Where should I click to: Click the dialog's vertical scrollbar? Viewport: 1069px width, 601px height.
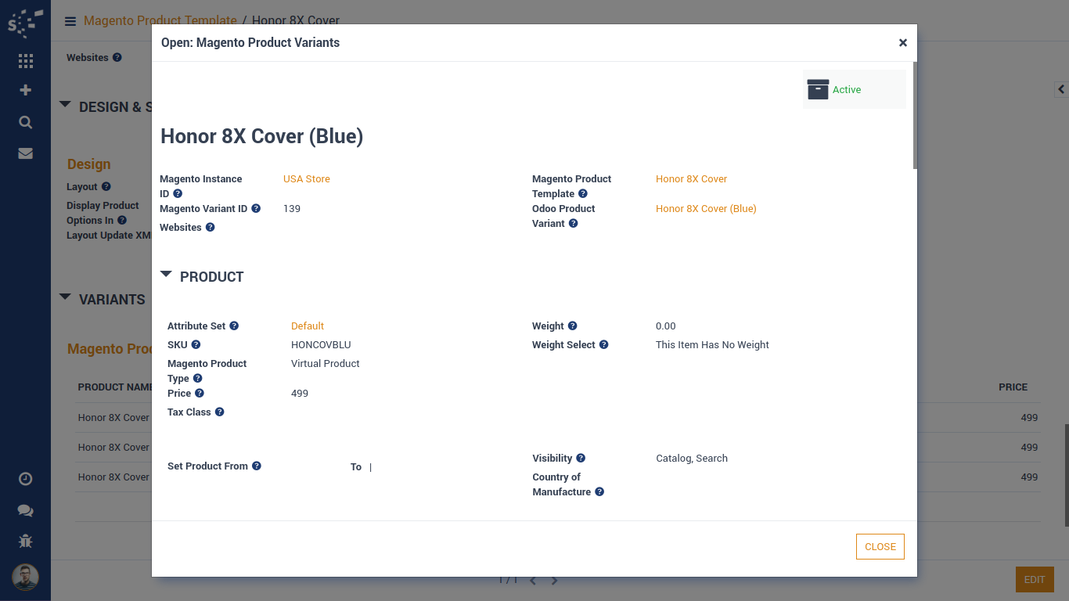click(914, 117)
